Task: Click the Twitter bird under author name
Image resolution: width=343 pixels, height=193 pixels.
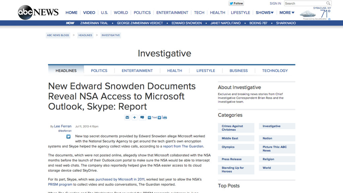Action: [x=68, y=137]
